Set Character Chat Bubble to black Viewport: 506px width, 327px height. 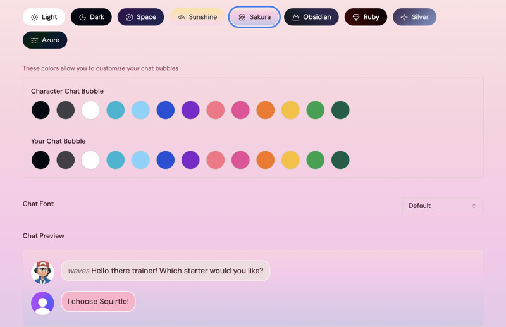coord(40,110)
